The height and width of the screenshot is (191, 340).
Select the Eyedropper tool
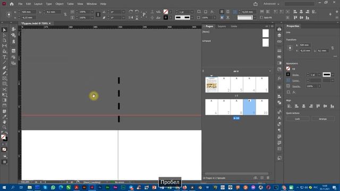point(4,117)
